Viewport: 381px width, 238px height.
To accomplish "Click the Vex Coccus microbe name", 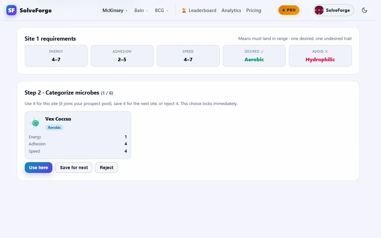I will tap(58, 119).
